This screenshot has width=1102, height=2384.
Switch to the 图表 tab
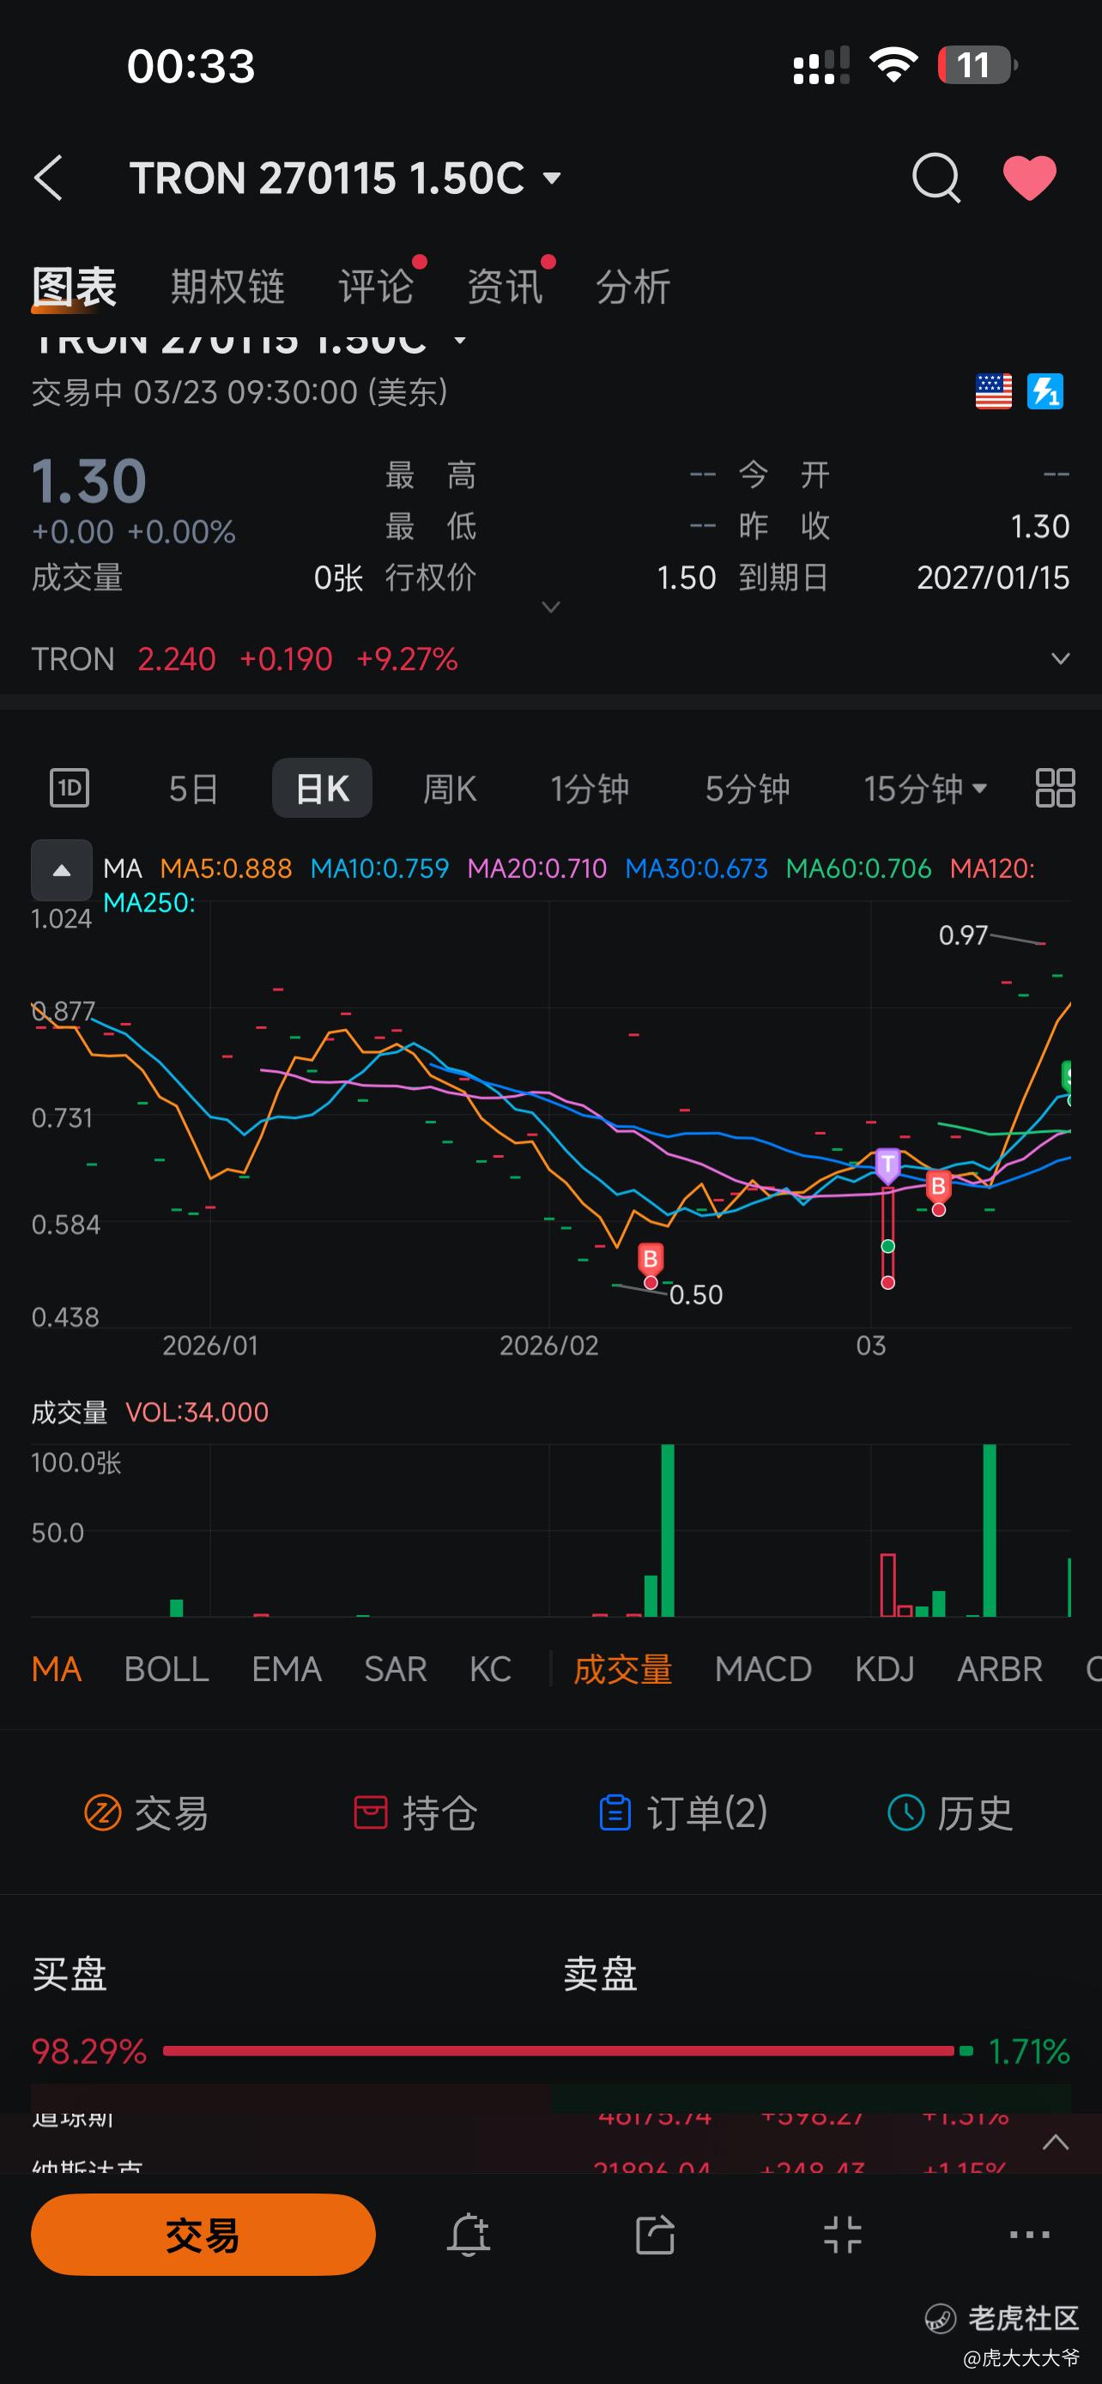click(x=74, y=286)
